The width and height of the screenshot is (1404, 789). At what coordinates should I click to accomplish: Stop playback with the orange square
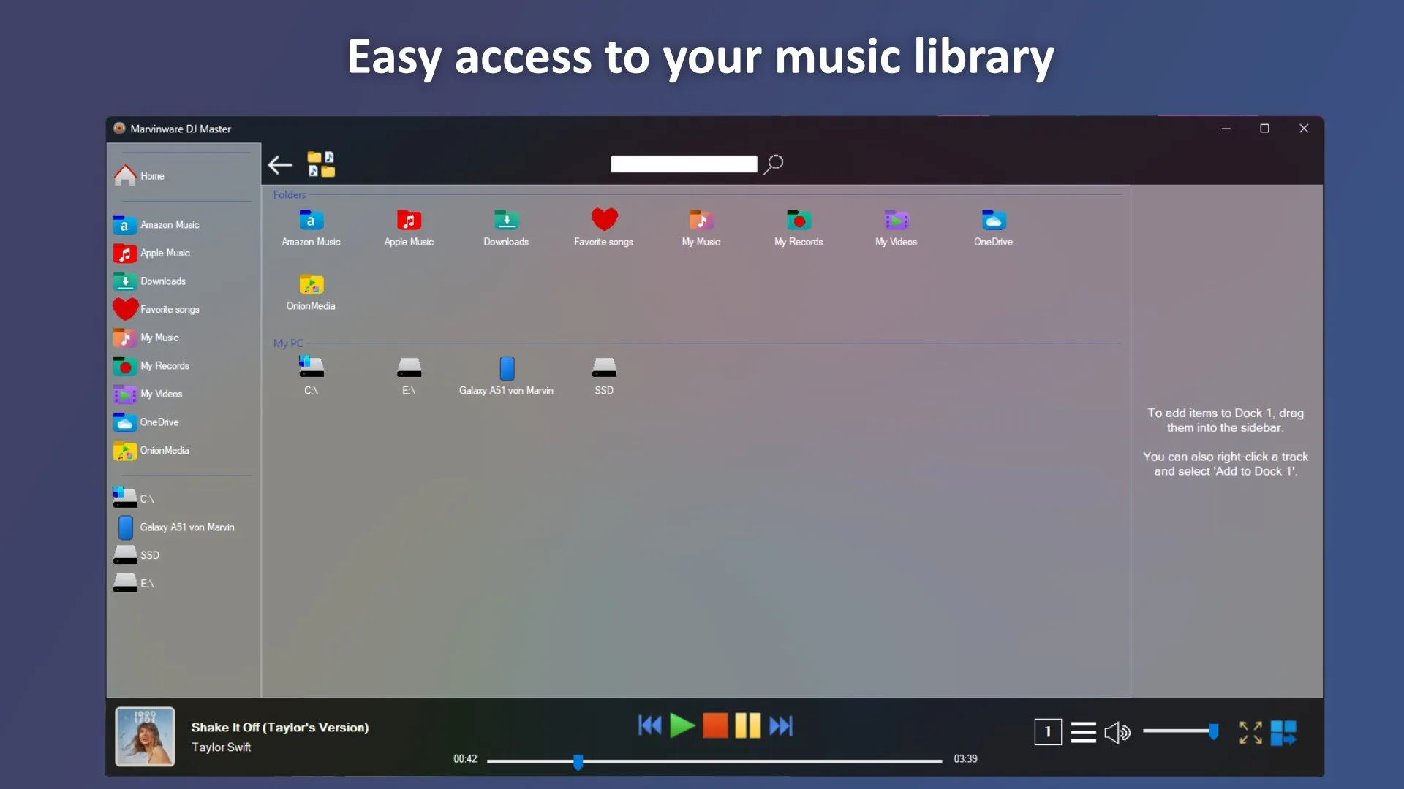tap(715, 725)
